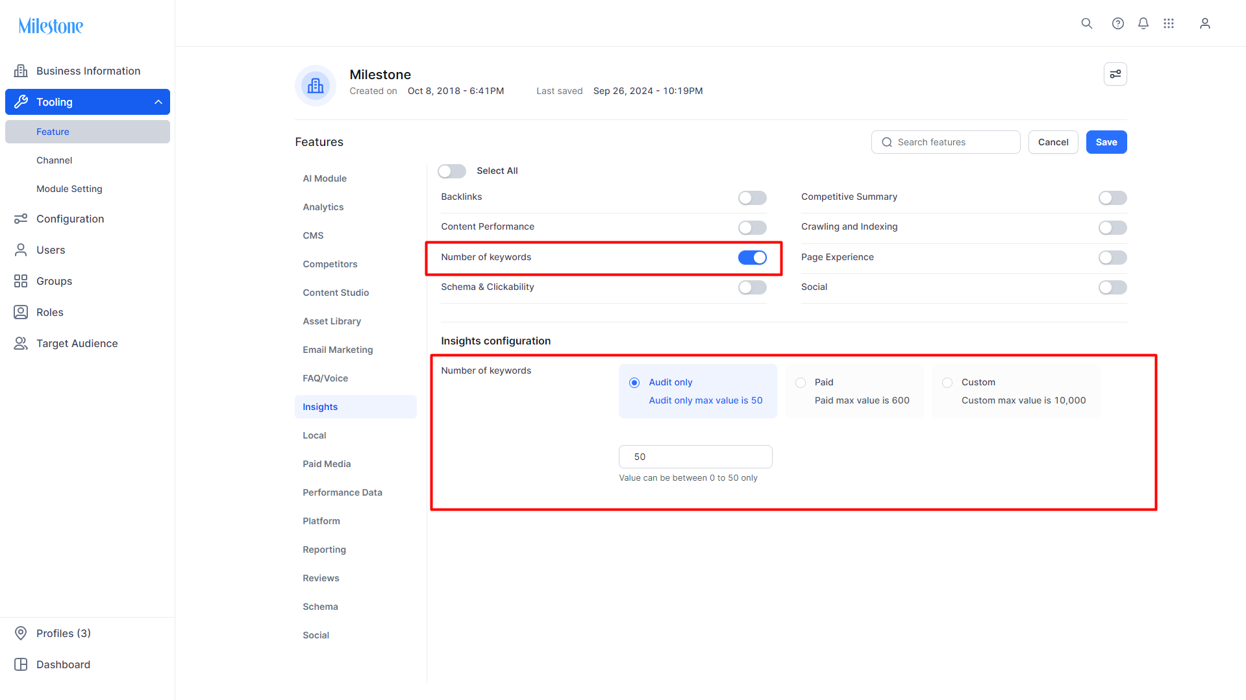Viewport: 1246px width, 700px height.
Task: Select the Analytics feature category
Action: pos(356,207)
